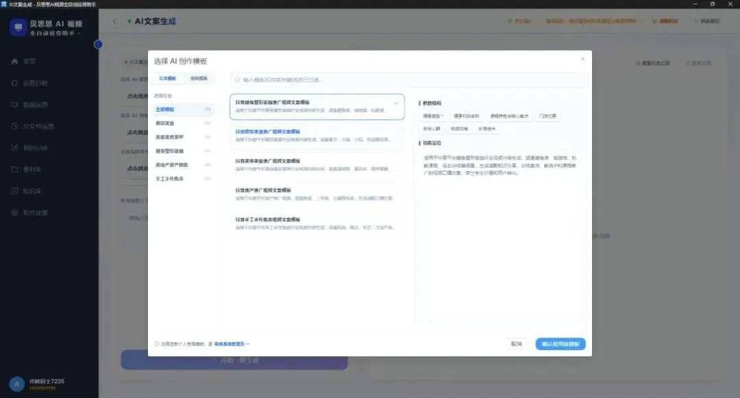Select the 房地产房产销售 category

[183, 165]
